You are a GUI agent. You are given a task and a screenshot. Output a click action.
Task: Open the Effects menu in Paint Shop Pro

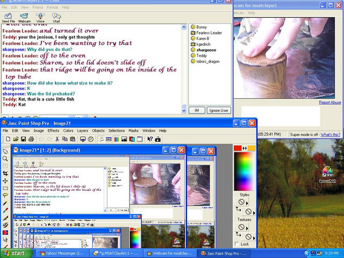tap(53, 131)
